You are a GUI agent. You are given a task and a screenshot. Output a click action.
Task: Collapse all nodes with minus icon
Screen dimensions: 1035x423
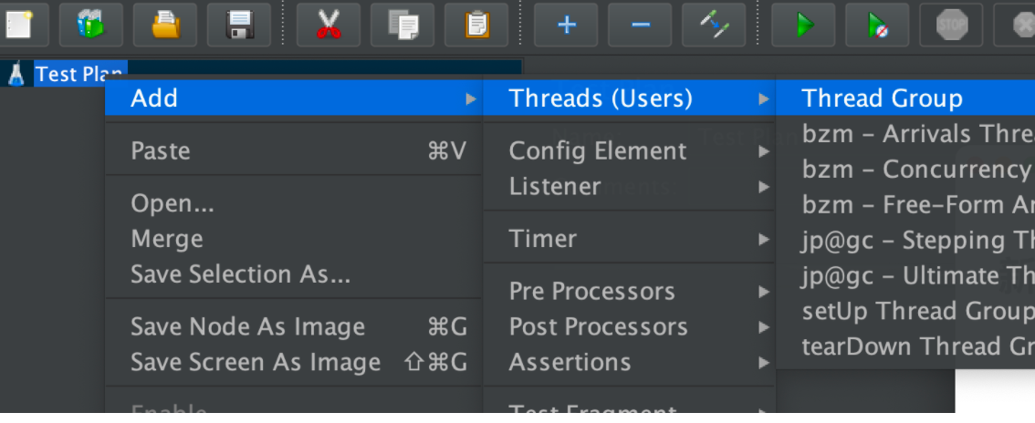(640, 24)
